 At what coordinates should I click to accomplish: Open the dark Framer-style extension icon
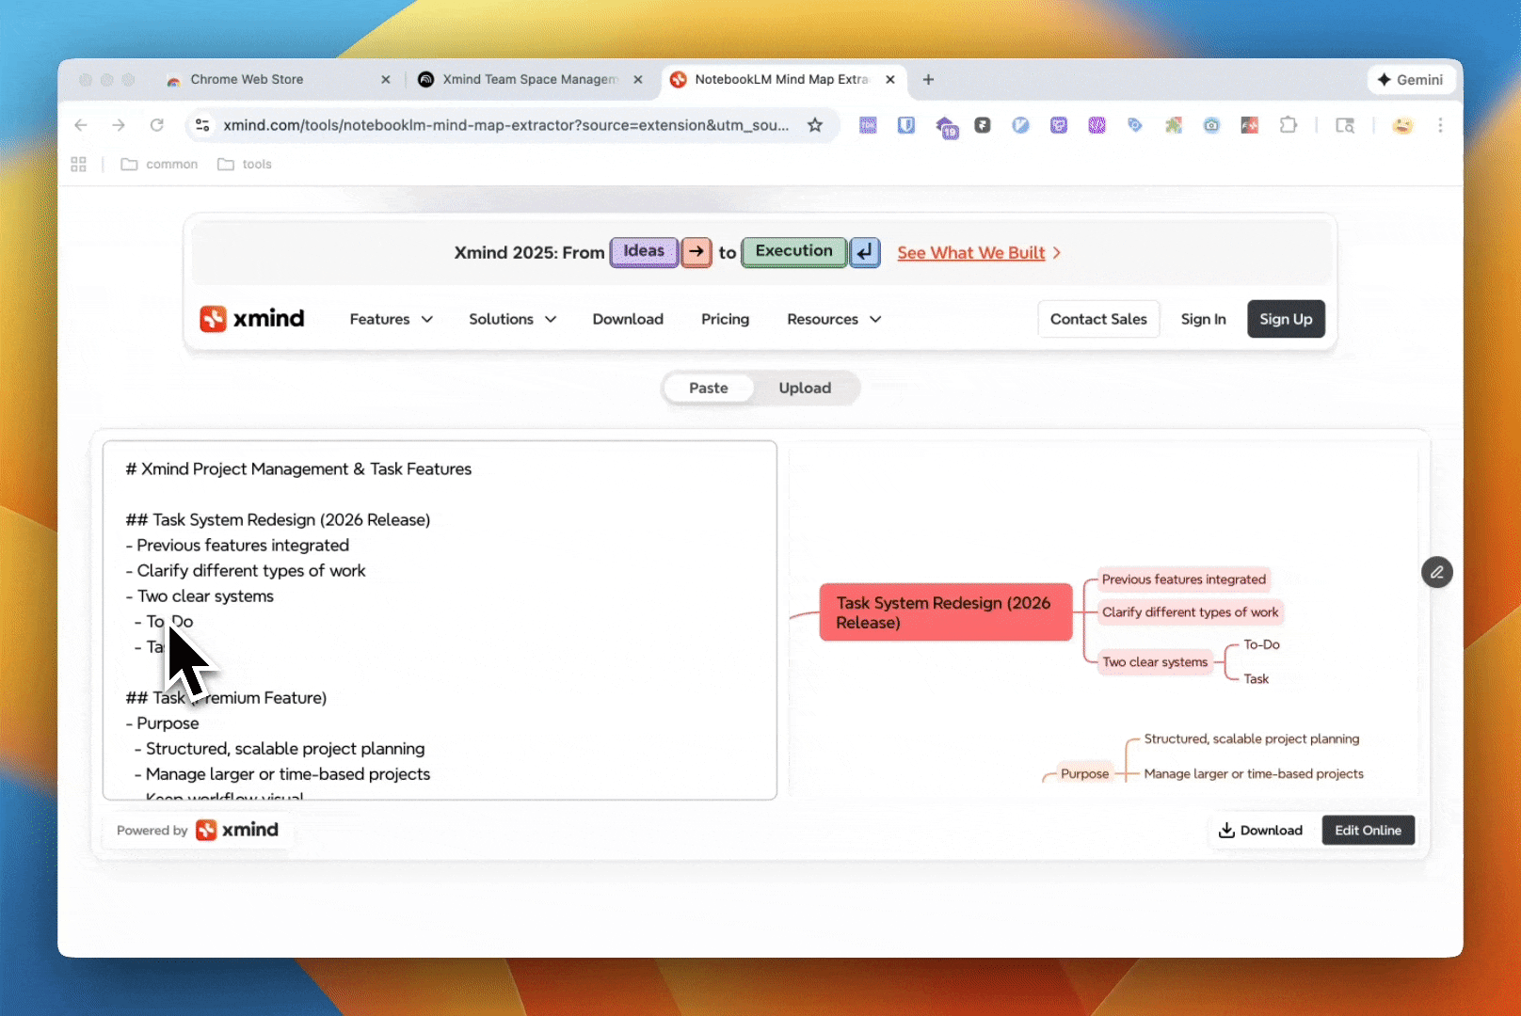coord(983,125)
